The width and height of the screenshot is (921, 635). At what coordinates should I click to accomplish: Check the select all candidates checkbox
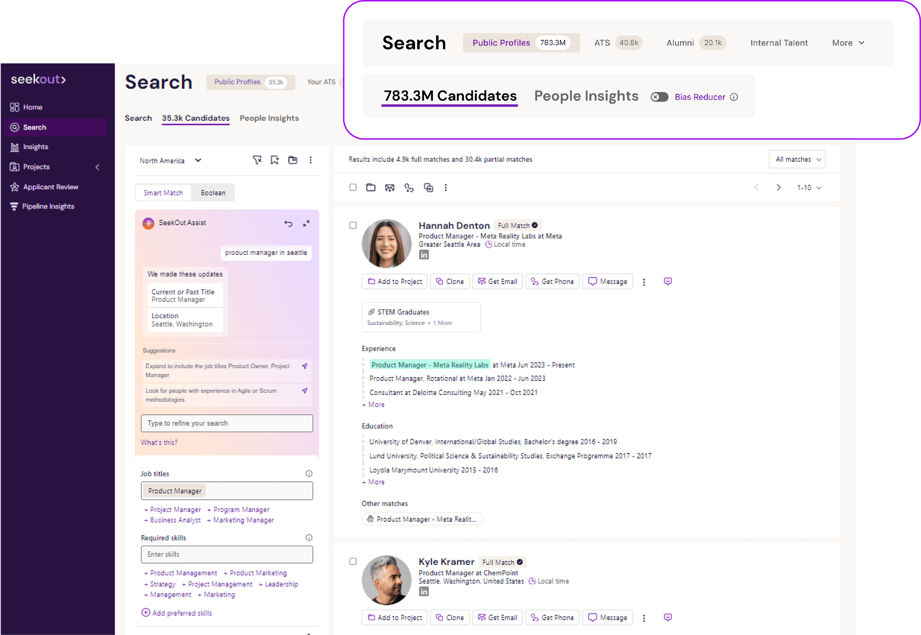(x=353, y=187)
